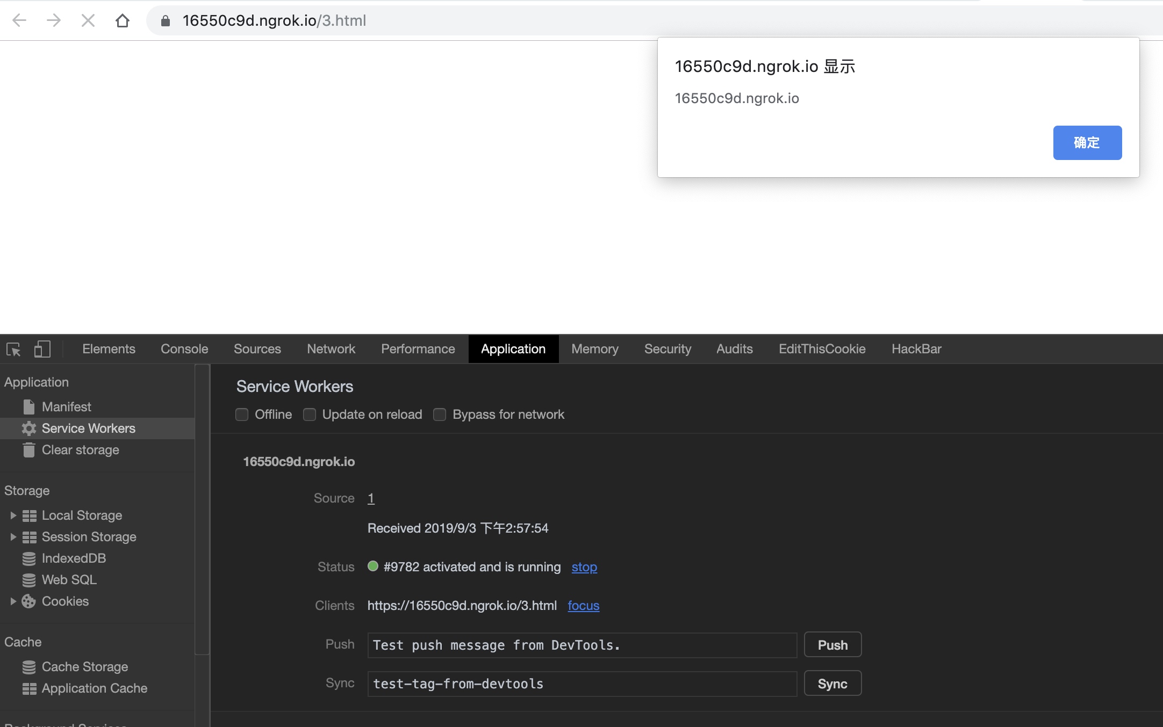The width and height of the screenshot is (1163, 727).
Task: Click the Sync tag input field
Action: click(x=582, y=684)
